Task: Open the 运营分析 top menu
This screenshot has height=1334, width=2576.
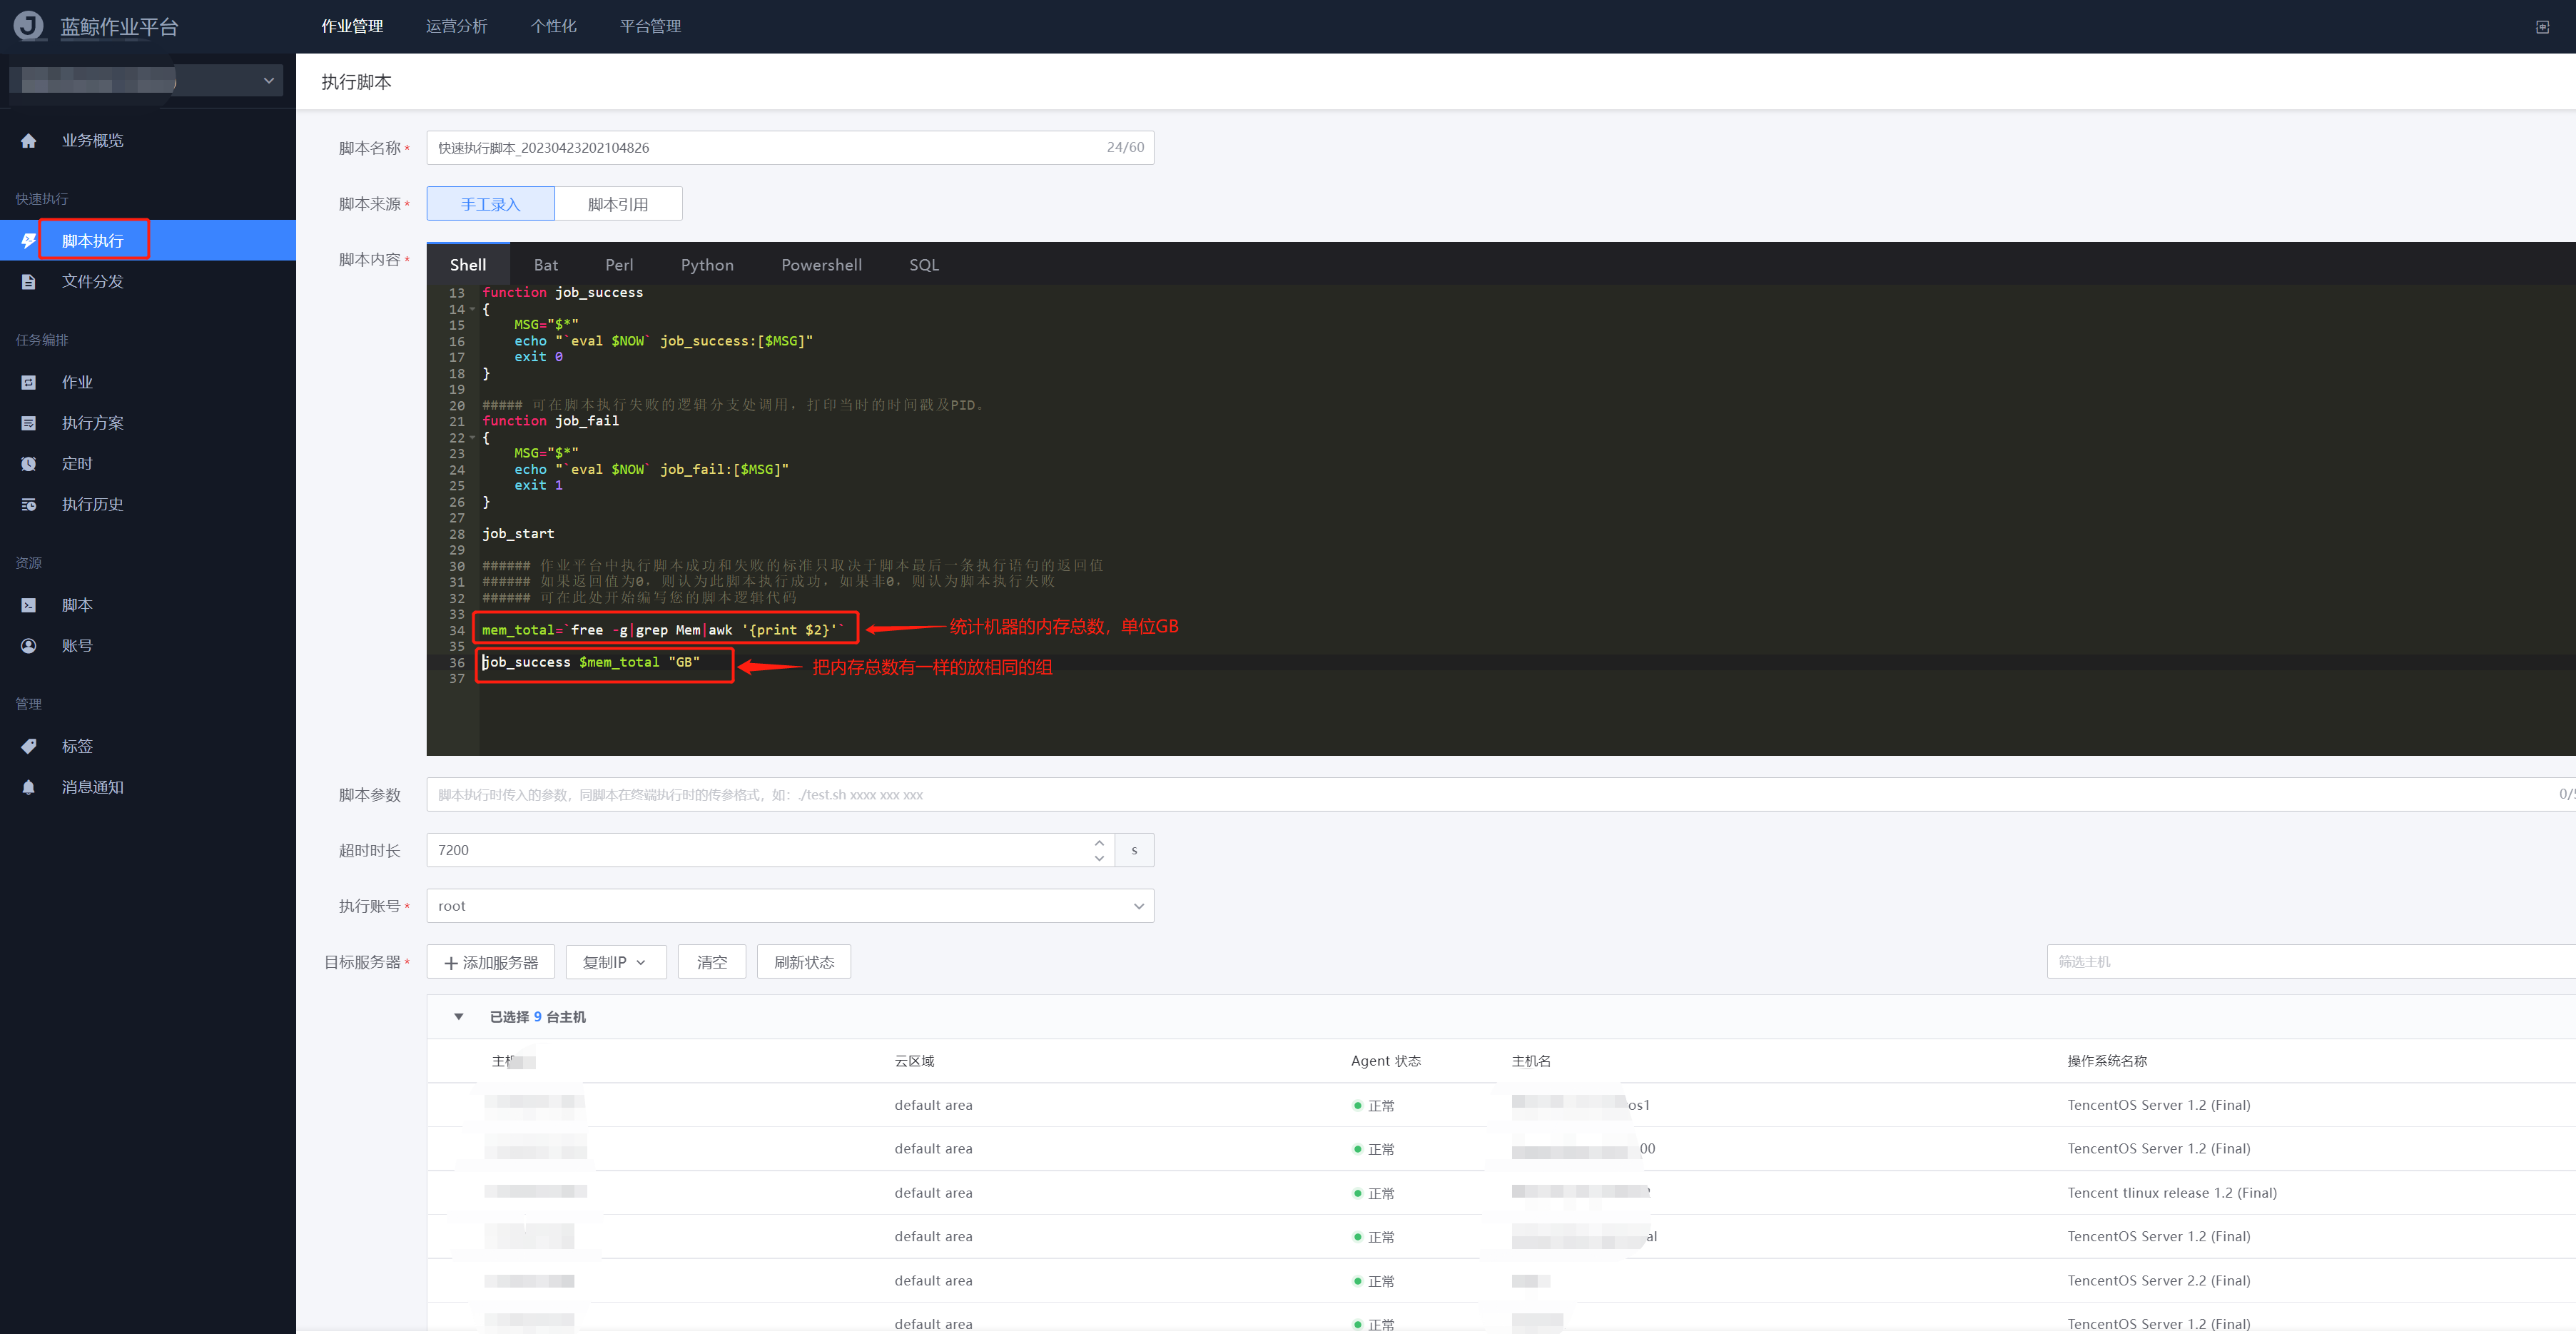Action: [x=457, y=26]
